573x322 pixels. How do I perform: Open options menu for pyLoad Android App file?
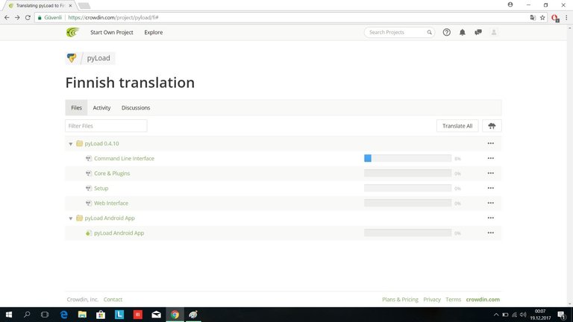[x=491, y=233]
